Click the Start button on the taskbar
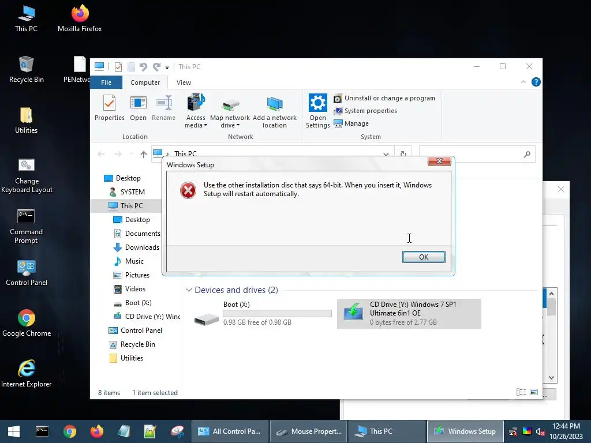The image size is (591, 443). pos(14,431)
